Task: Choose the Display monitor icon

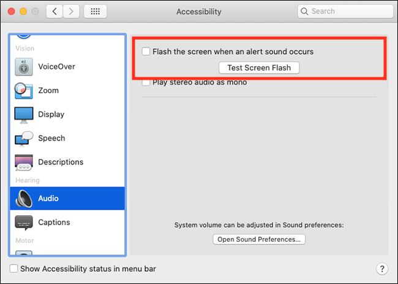Action: point(24,115)
